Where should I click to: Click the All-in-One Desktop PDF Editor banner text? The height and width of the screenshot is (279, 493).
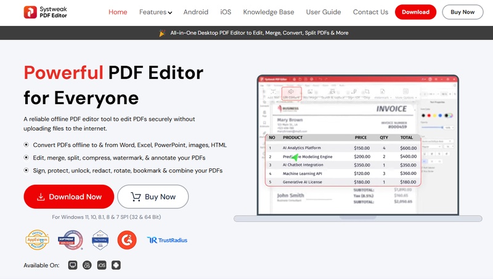pyautogui.click(x=259, y=33)
